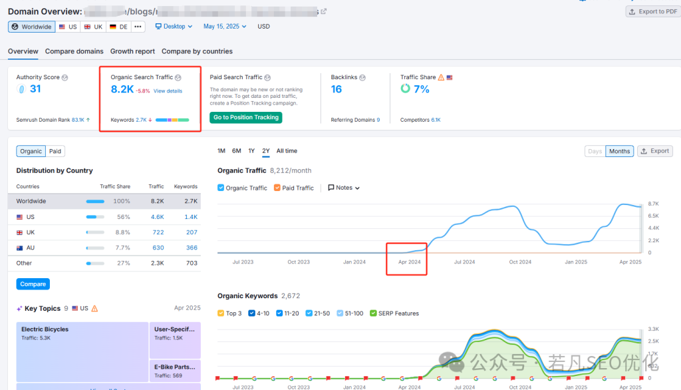Switch to the Compare domains tab
This screenshot has width=681, height=390.
point(74,51)
